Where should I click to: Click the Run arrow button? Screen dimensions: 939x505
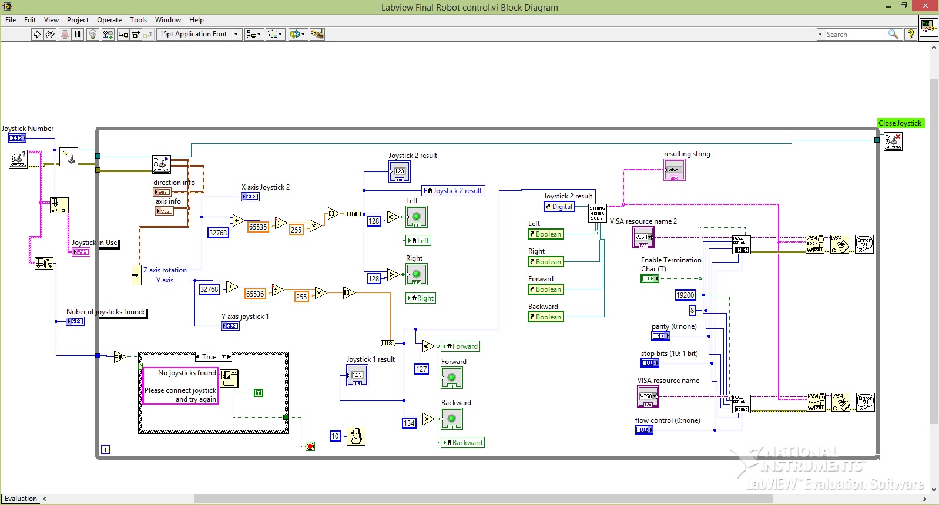(x=37, y=34)
